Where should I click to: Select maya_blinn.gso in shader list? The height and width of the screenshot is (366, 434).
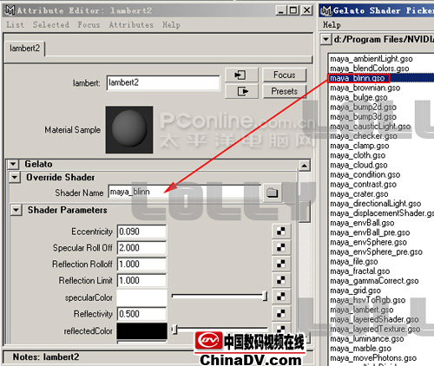tap(358, 78)
